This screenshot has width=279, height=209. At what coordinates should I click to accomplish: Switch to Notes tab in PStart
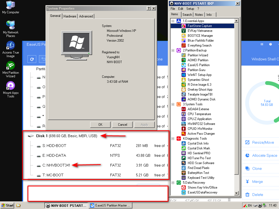pos(199,15)
